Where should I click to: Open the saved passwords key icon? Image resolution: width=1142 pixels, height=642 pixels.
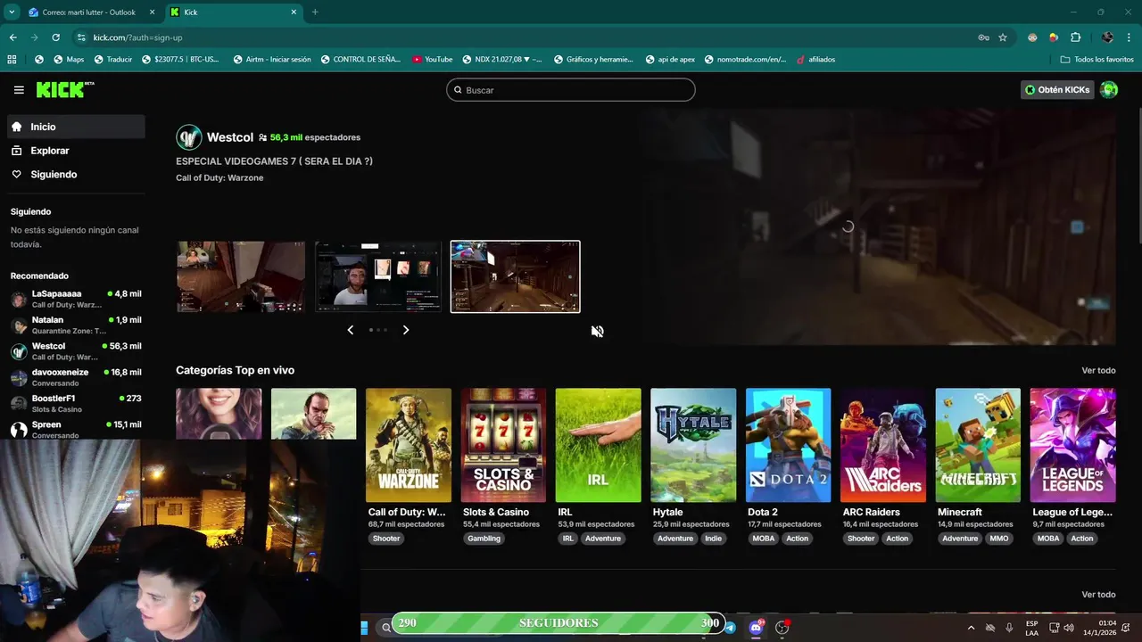click(x=983, y=37)
